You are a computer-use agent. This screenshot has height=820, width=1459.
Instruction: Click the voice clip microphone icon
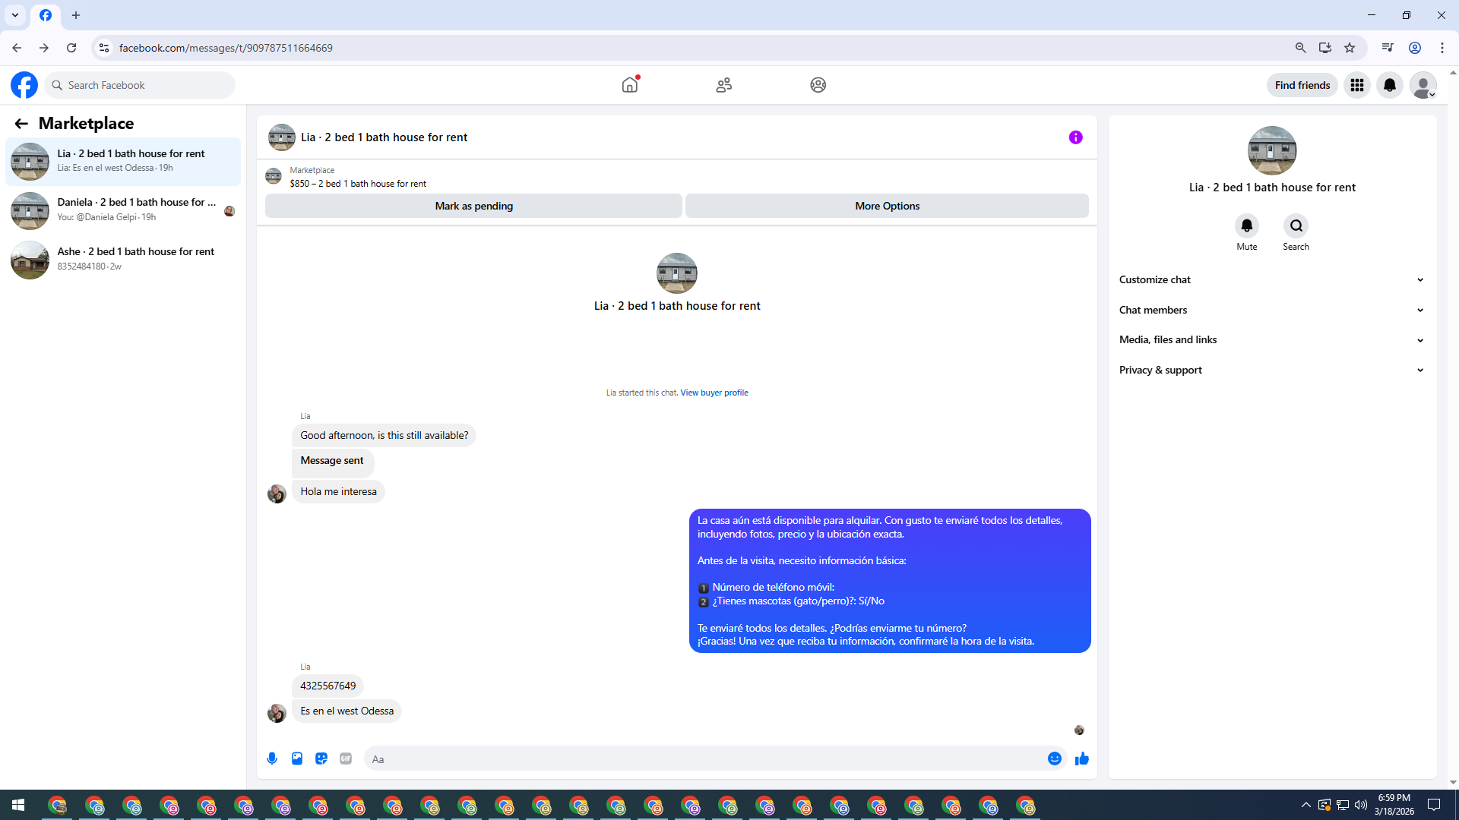[x=272, y=758]
